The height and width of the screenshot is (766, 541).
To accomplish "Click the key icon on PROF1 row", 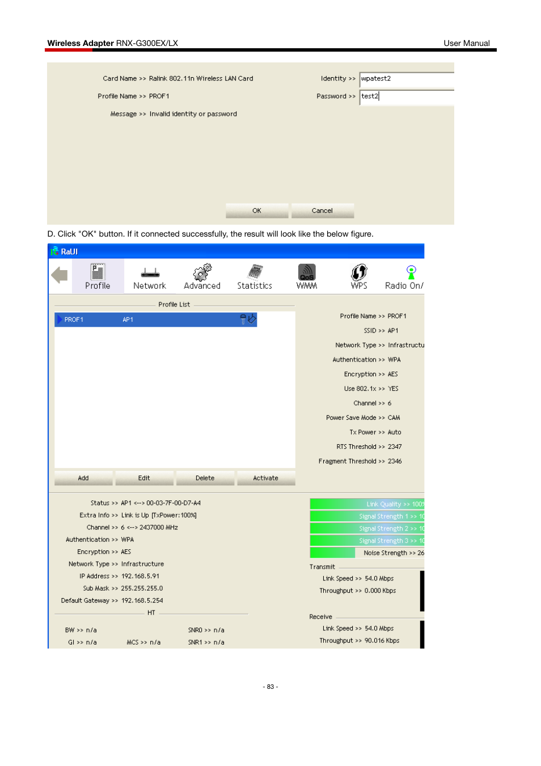I will [x=243, y=319].
